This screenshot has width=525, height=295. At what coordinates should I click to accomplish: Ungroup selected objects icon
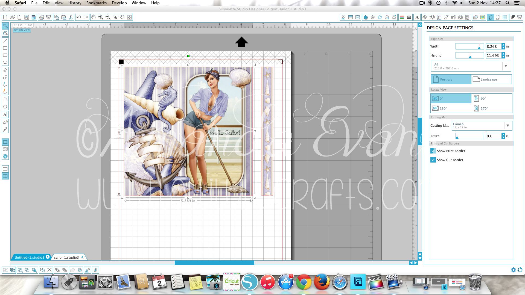pos(12,270)
